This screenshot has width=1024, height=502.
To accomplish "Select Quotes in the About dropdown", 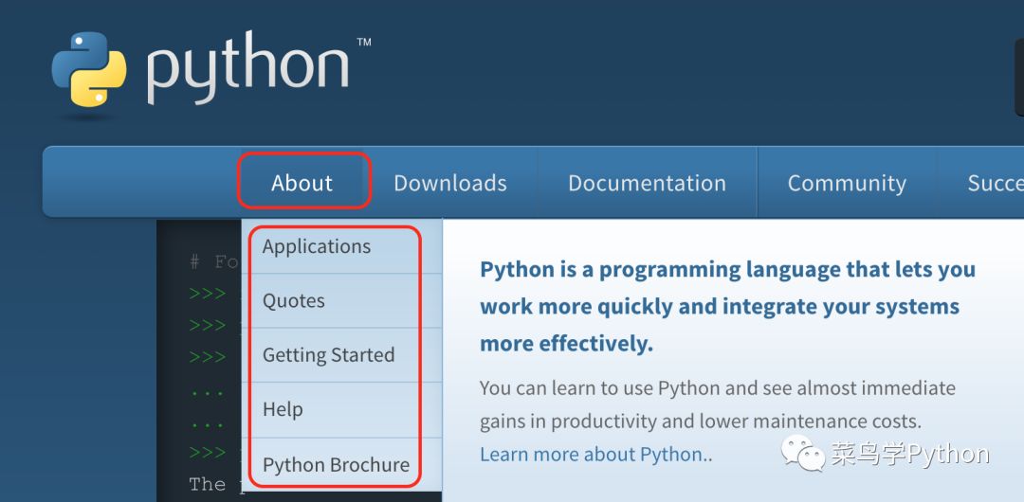I will [x=294, y=300].
